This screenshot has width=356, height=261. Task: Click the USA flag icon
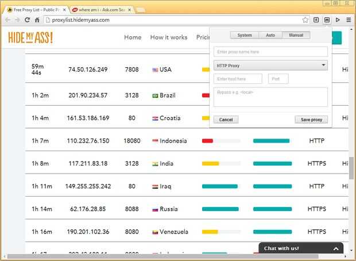[155, 70]
